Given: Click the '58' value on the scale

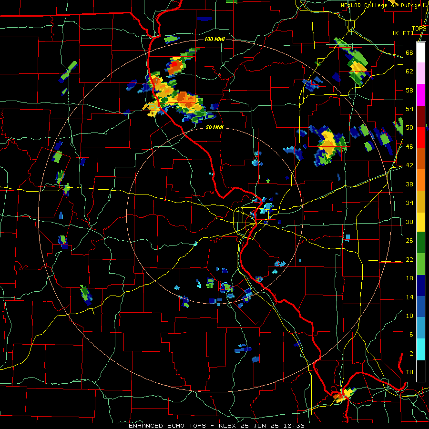Looking at the screenshot, I should point(409,90).
